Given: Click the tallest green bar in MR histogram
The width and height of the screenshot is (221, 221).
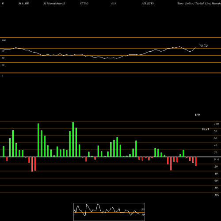Looking at the screenshot, I should pos(73,139).
